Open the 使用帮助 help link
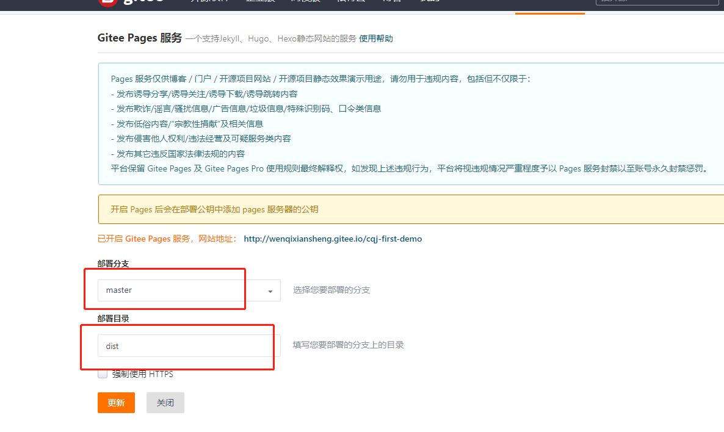Image resolution: width=724 pixels, height=432 pixels. [x=376, y=39]
